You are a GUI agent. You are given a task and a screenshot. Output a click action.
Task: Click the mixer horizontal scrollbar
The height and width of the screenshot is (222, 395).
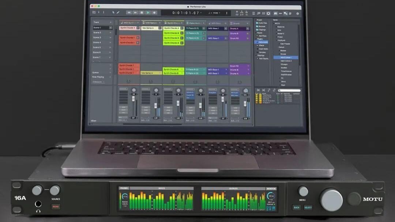pyautogui.click(x=153, y=124)
